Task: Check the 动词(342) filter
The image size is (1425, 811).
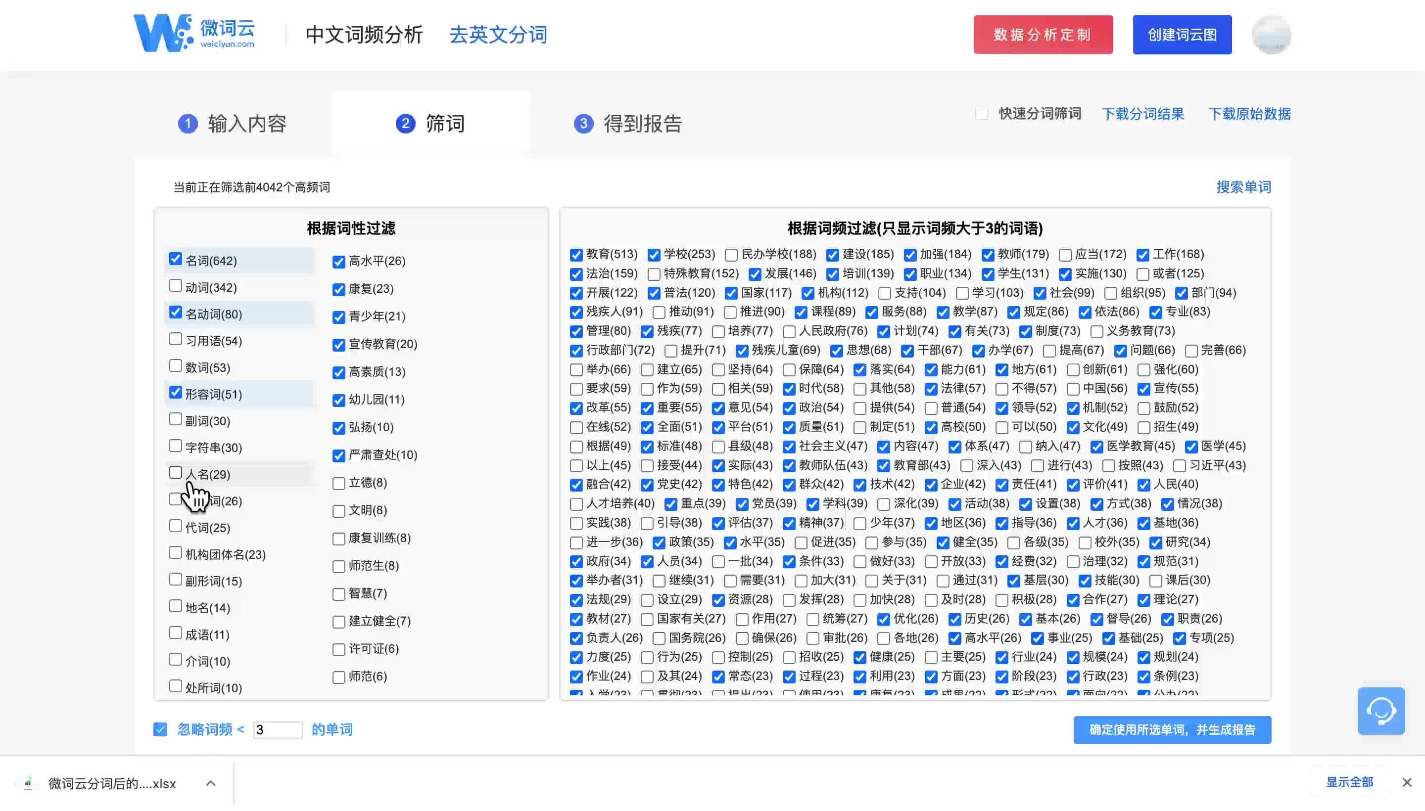Action: (x=176, y=286)
